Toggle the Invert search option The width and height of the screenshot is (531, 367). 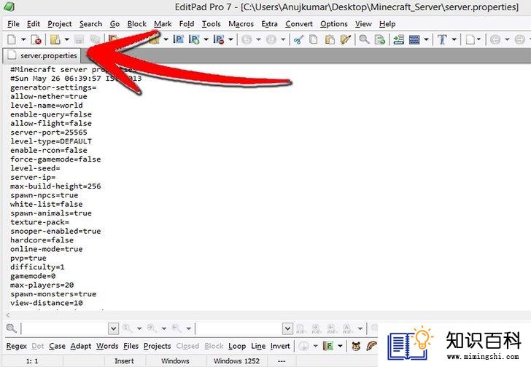280,346
